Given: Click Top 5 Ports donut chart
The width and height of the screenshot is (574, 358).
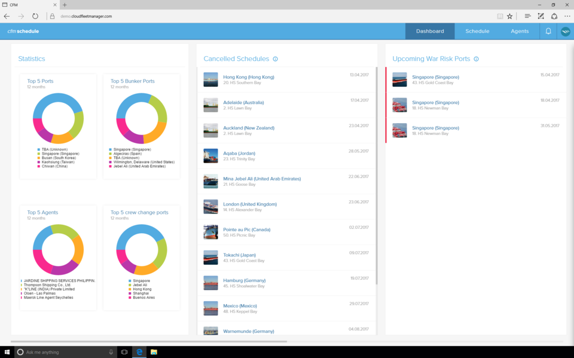Looking at the screenshot, I should click(58, 118).
